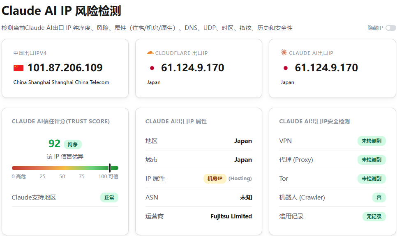Click the 机器人 (Crawler) label

(302, 197)
